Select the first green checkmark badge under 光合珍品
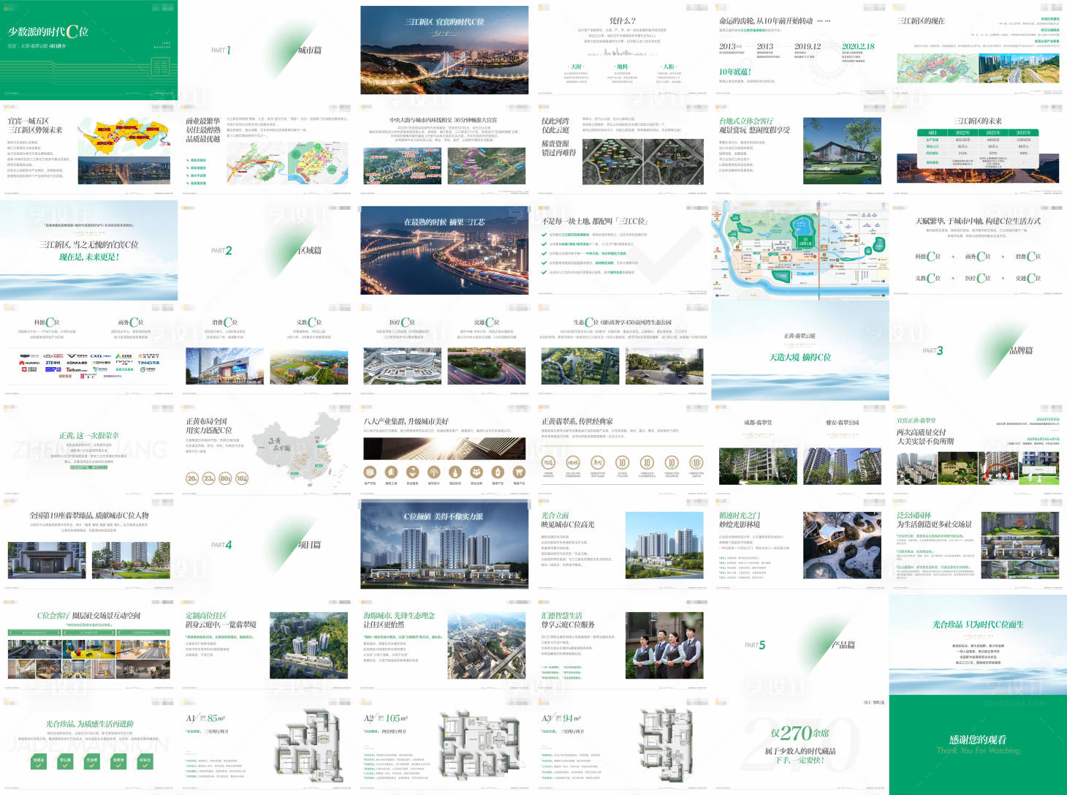The image size is (1067, 795). tap(39, 762)
